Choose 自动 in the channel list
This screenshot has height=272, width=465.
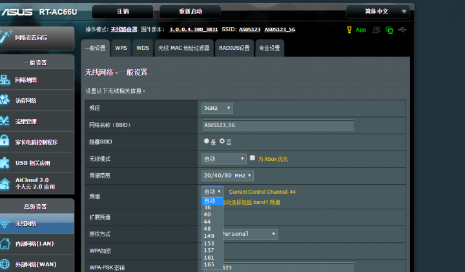pos(212,201)
